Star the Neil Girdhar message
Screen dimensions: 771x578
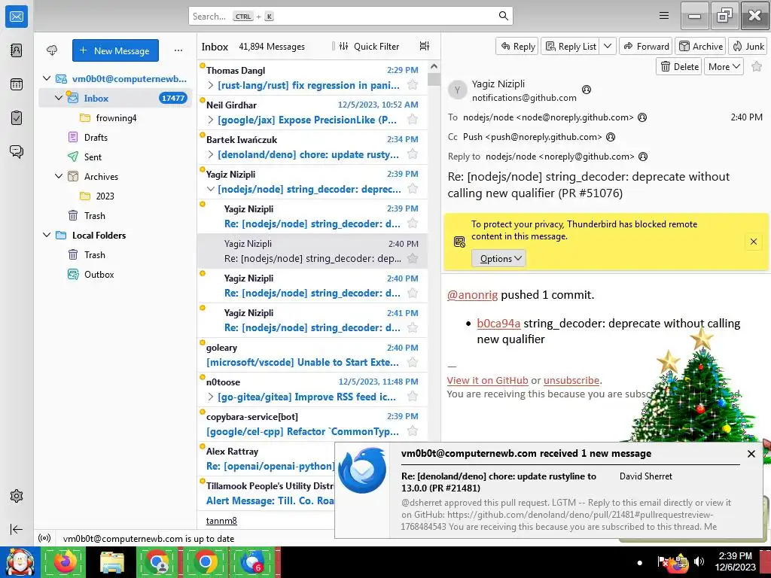[x=413, y=120]
